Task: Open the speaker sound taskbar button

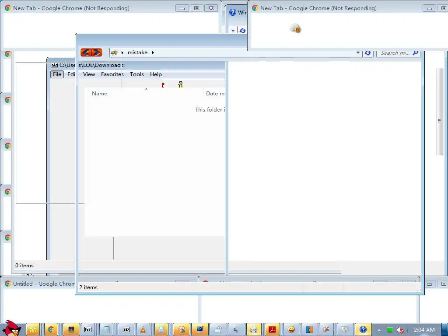Action: pyautogui.click(x=236, y=330)
